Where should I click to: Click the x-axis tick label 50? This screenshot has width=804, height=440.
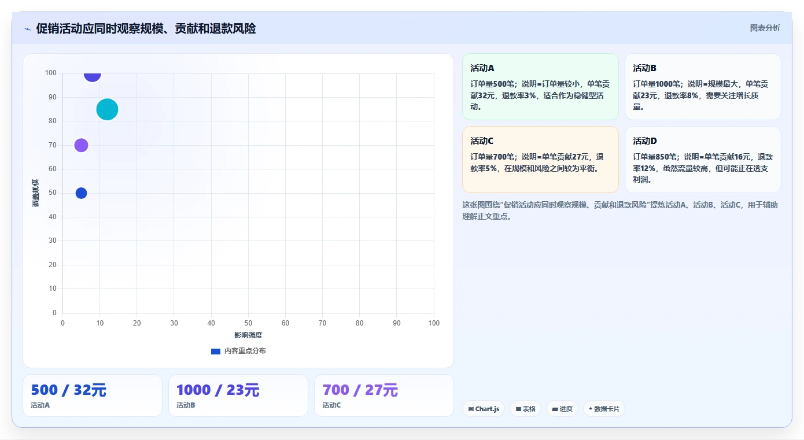tap(248, 323)
